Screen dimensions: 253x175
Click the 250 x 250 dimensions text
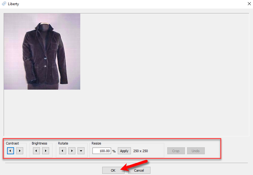point(140,151)
